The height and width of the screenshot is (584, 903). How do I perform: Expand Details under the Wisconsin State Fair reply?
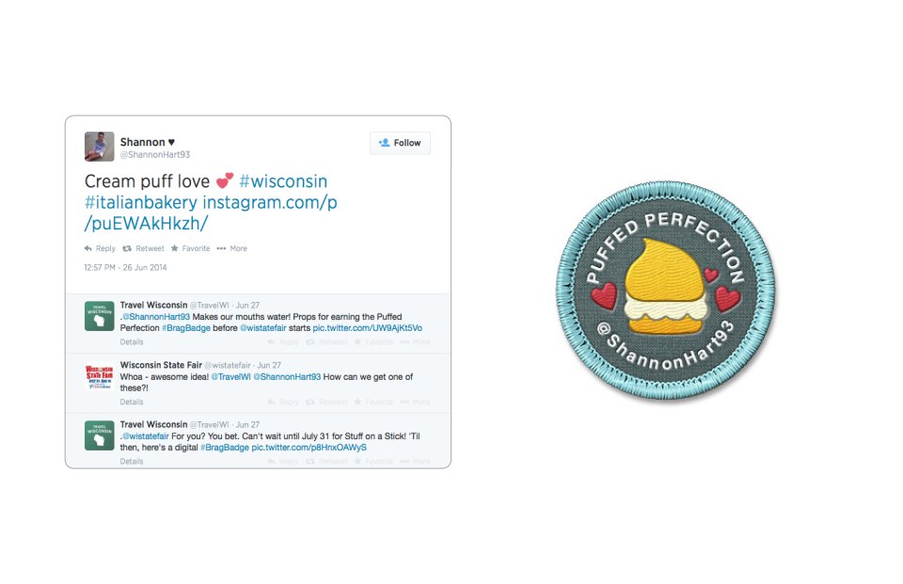(132, 402)
